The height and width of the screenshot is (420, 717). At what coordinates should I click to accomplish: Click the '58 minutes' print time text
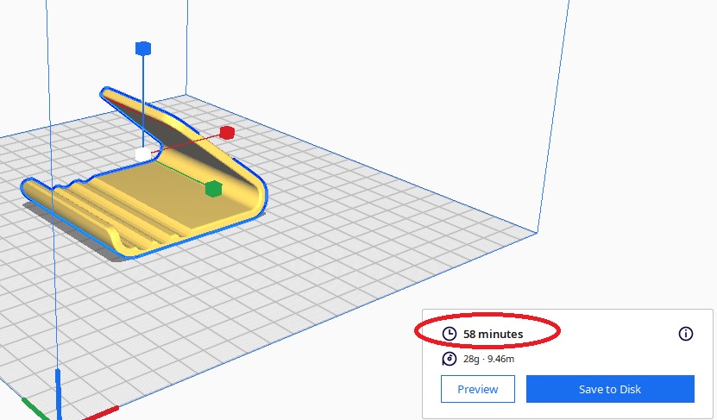pyautogui.click(x=493, y=334)
